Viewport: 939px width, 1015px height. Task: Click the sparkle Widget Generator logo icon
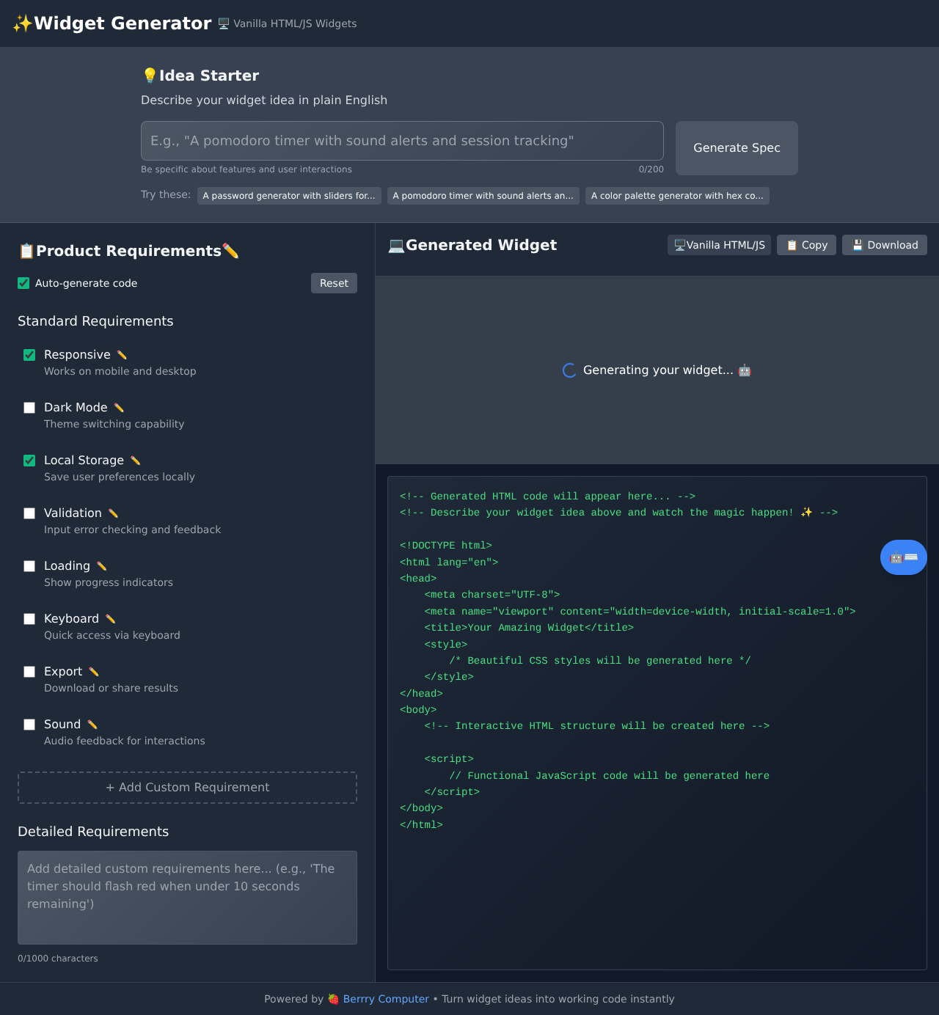point(21,23)
